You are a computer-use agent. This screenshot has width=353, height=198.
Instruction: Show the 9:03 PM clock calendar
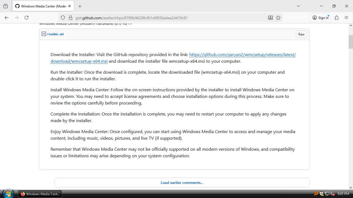[x=343, y=194]
